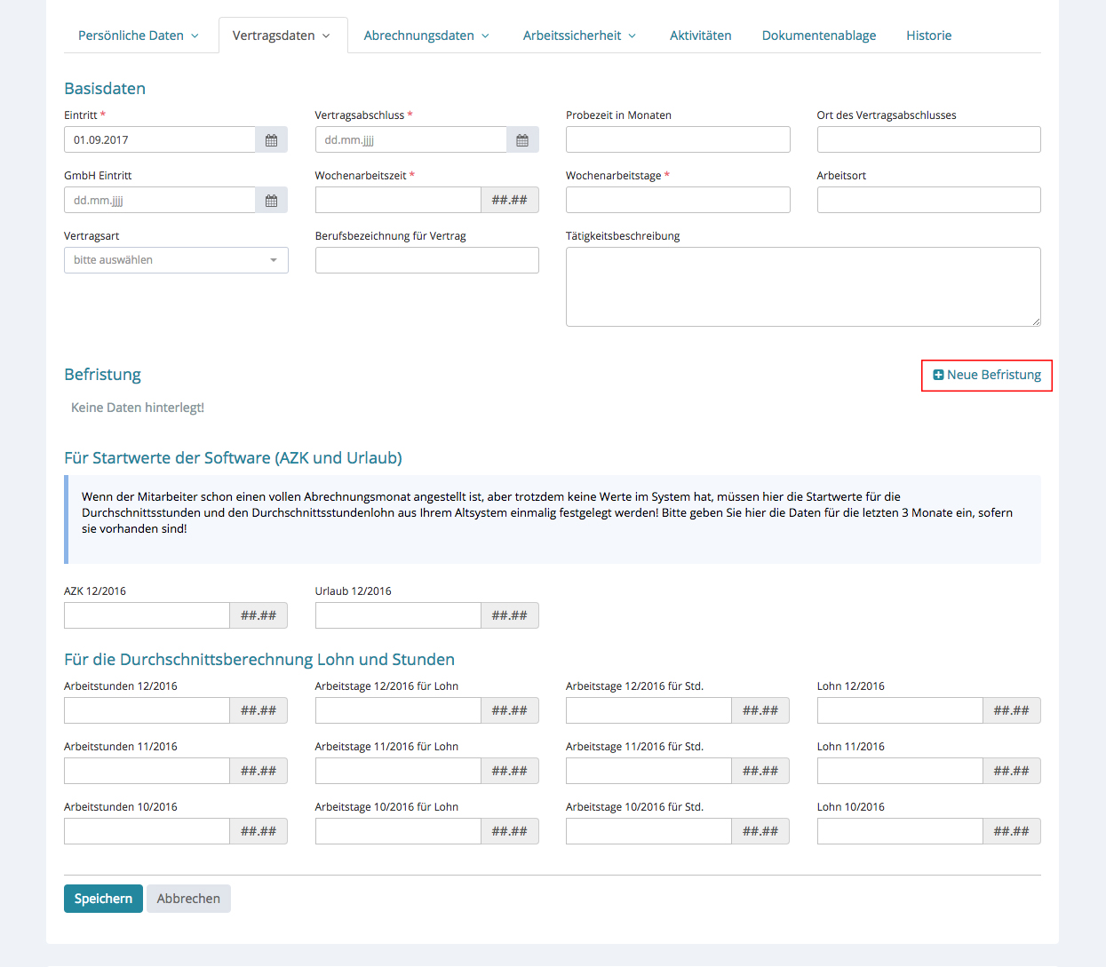Click the plus icon beside Neue Befristung
The height and width of the screenshot is (967, 1106).
click(938, 376)
